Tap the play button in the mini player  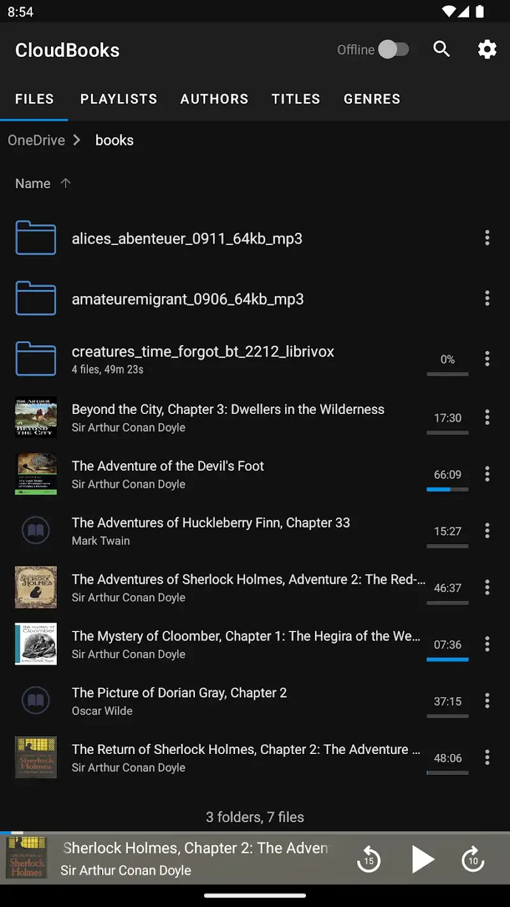tap(423, 859)
